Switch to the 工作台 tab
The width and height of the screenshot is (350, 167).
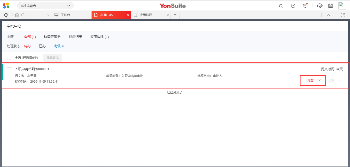point(65,15)
